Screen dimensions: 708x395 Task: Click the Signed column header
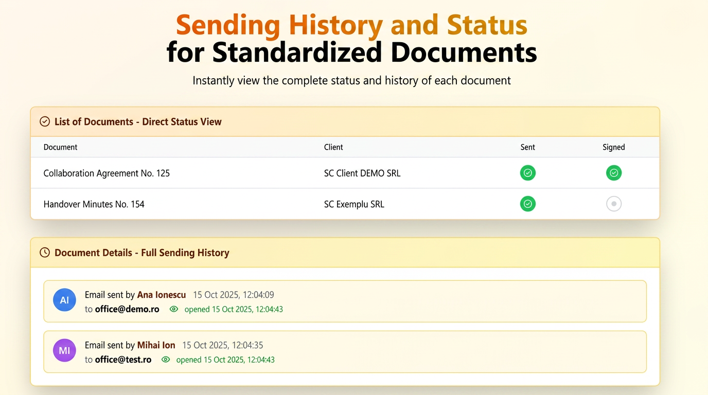pos(613,147)
